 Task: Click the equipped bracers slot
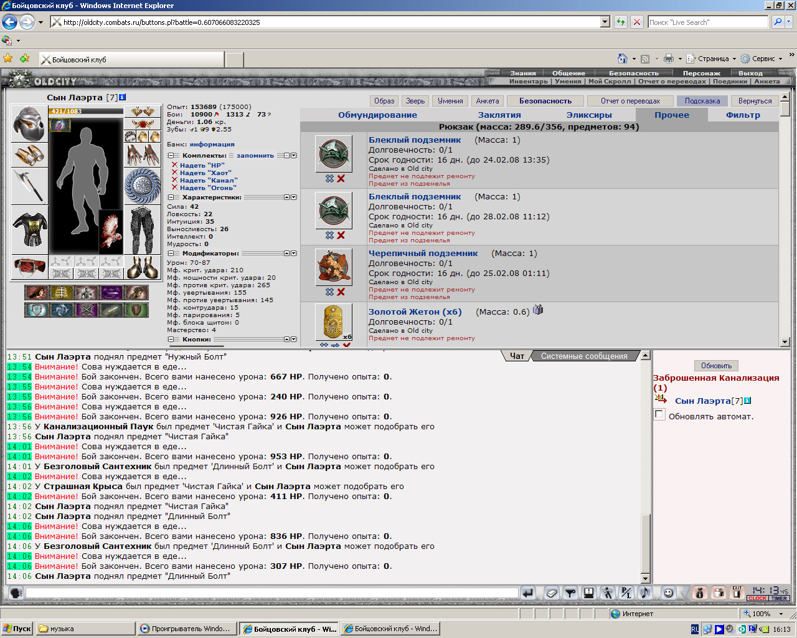pos(29,155)
